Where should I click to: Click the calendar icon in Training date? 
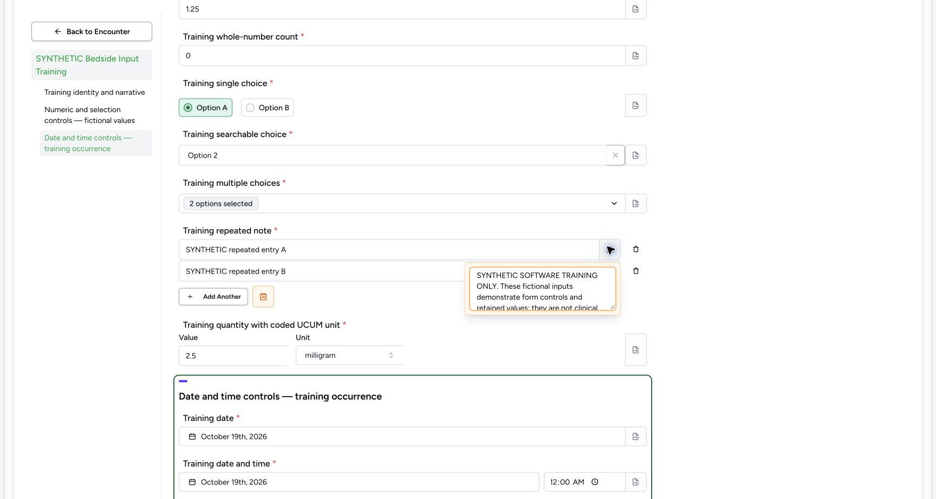coord(192,437)
